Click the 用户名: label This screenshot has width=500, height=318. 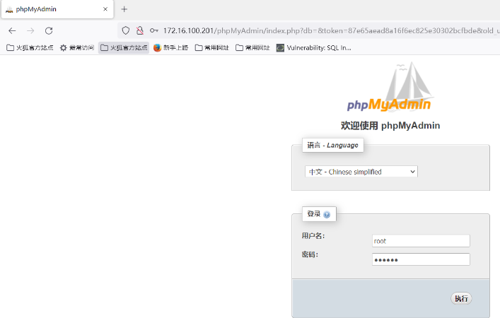(x=313, y=236)
